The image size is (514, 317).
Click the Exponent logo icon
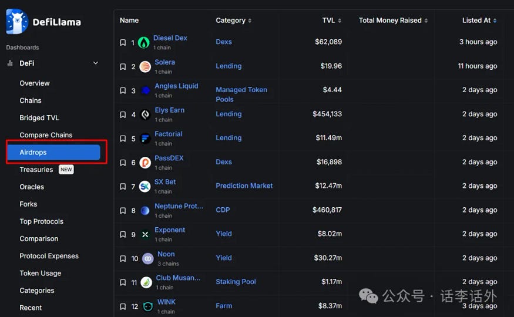point(145,234)
